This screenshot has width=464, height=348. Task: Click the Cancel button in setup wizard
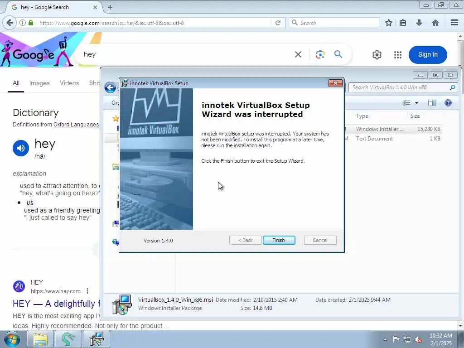320,240
